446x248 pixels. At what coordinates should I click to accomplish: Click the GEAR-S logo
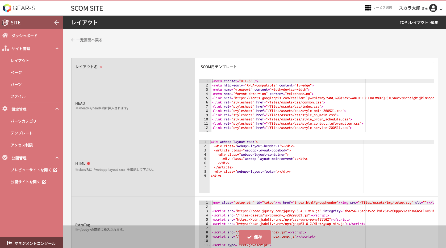click(x=19, y=8)
